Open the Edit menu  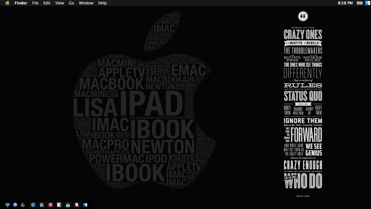point(47,3)
